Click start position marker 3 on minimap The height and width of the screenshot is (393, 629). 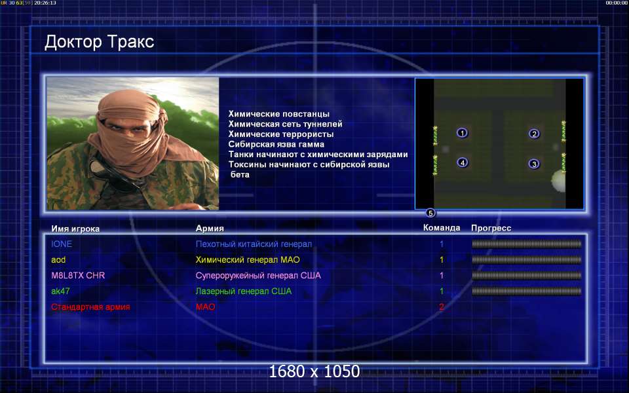pyautogui.click(x=534, y=164)
